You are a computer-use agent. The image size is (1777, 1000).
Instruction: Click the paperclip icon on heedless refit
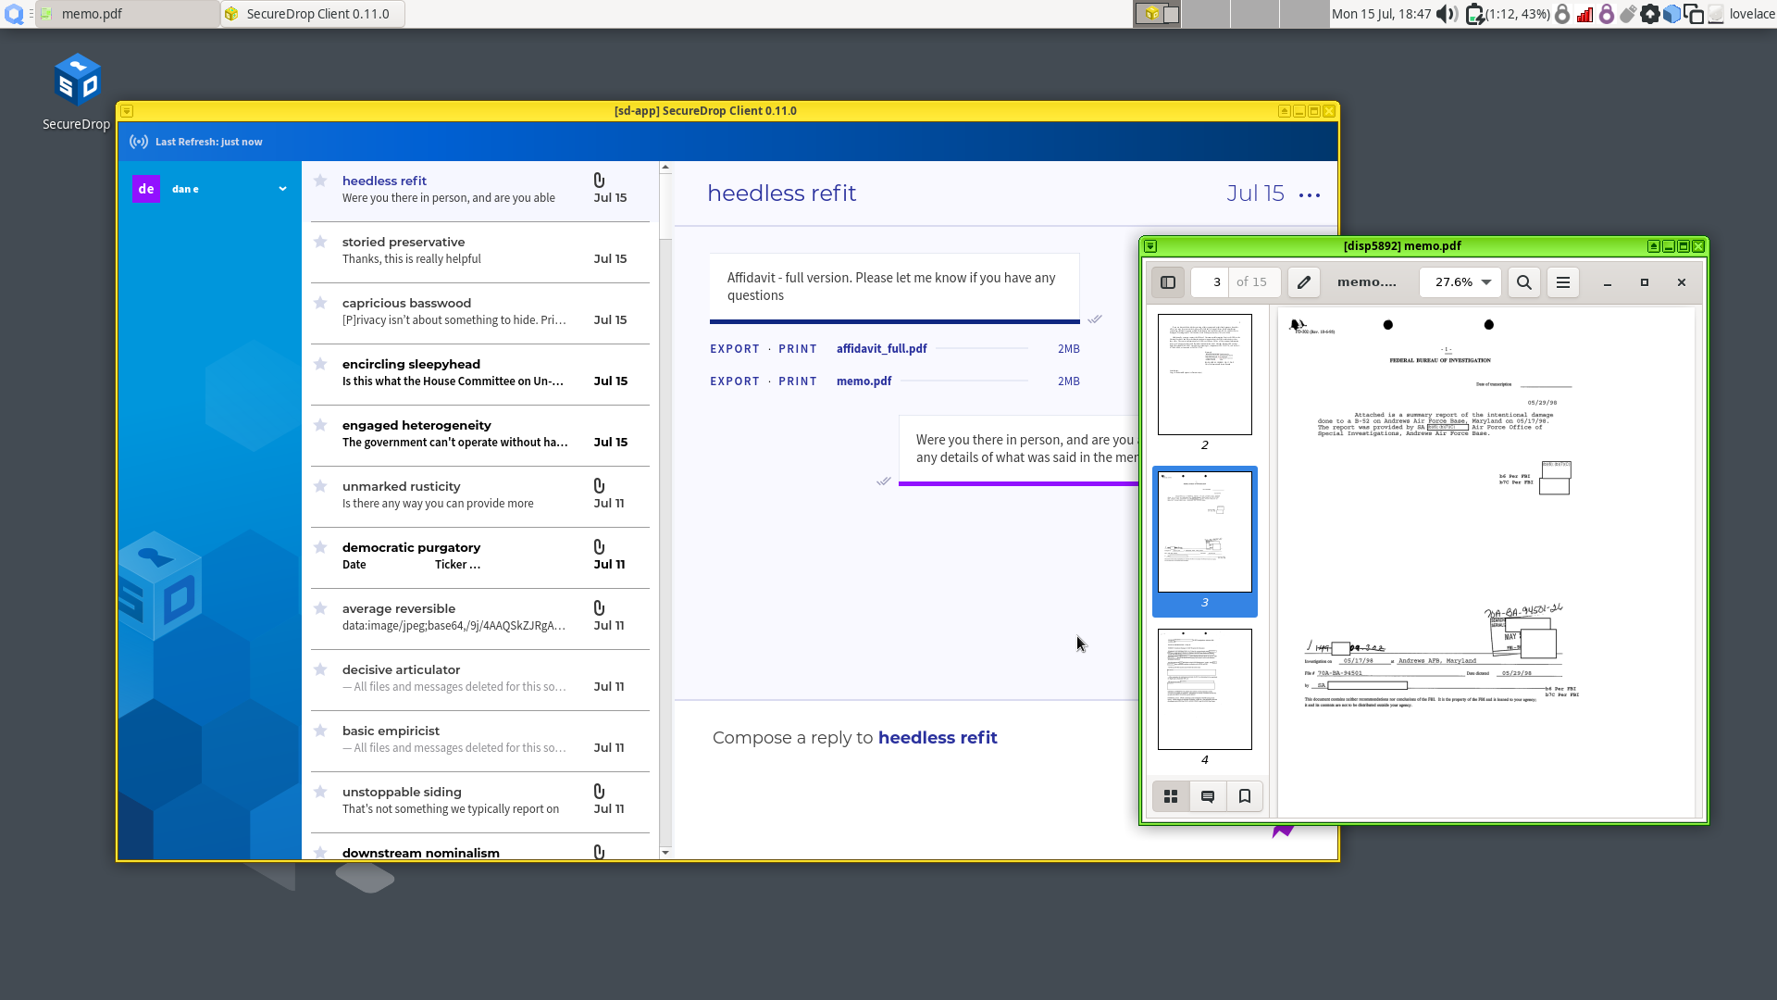tap(600, 181)
